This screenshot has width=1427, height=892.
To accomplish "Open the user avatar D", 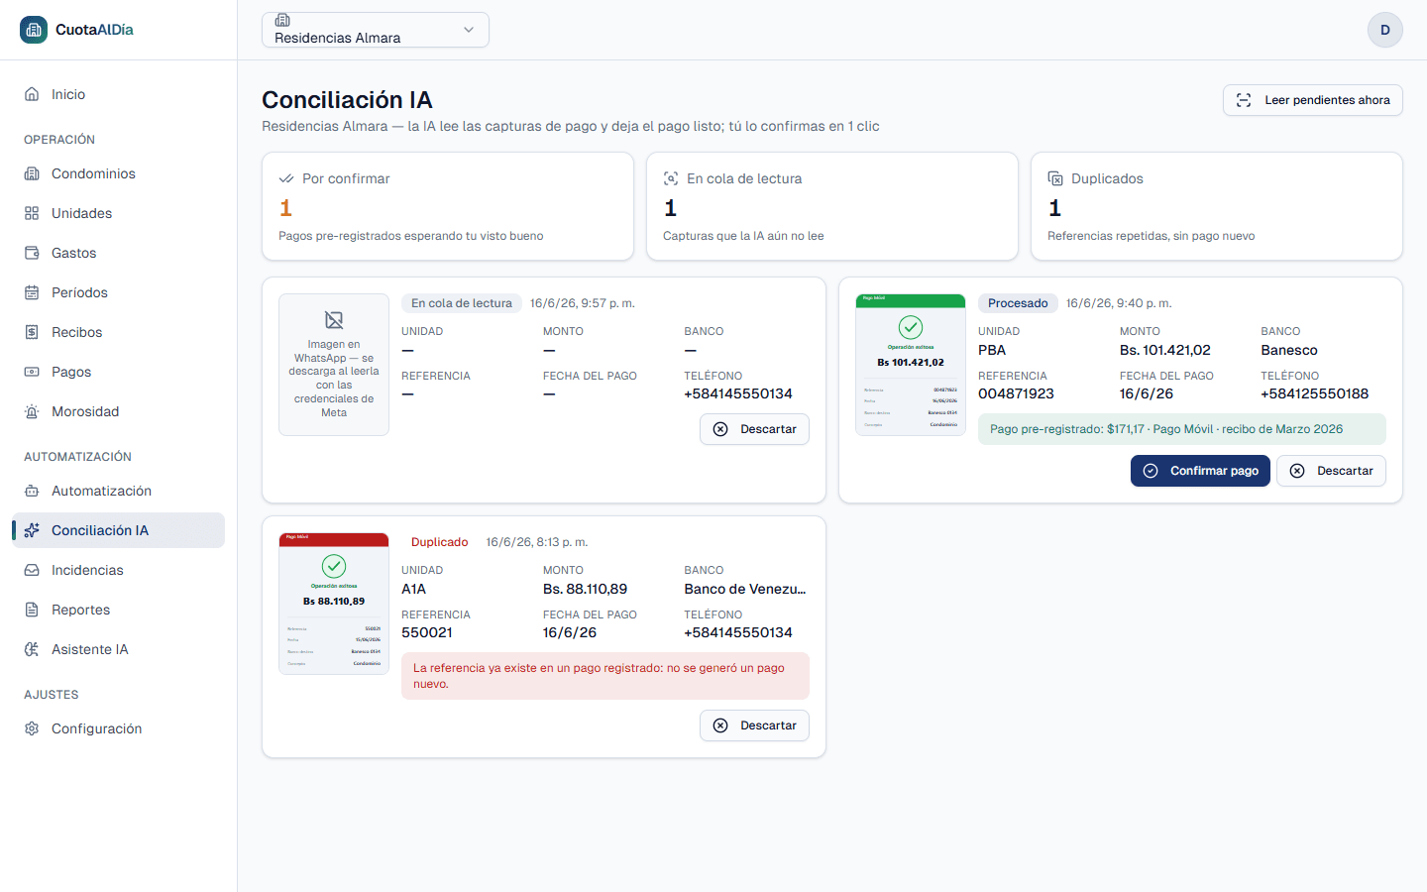I will click(1385, 30).
